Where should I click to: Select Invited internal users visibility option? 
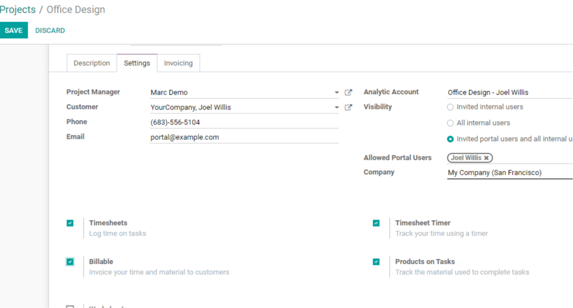[450, 107]
